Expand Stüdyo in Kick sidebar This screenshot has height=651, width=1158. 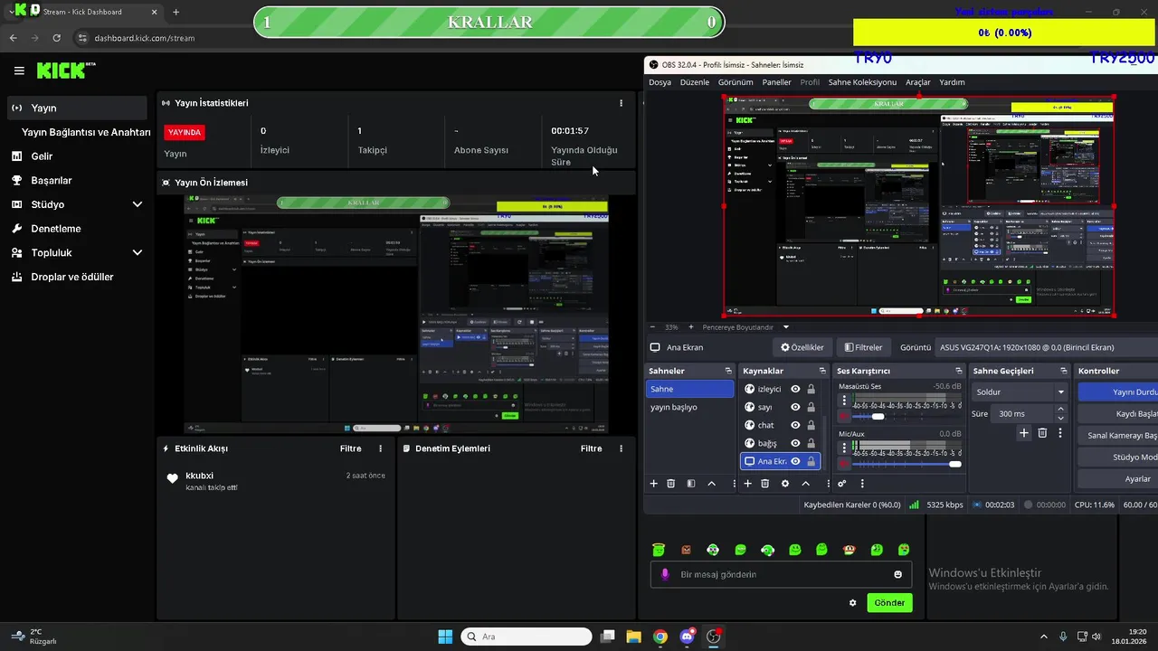tap(138, 204)
